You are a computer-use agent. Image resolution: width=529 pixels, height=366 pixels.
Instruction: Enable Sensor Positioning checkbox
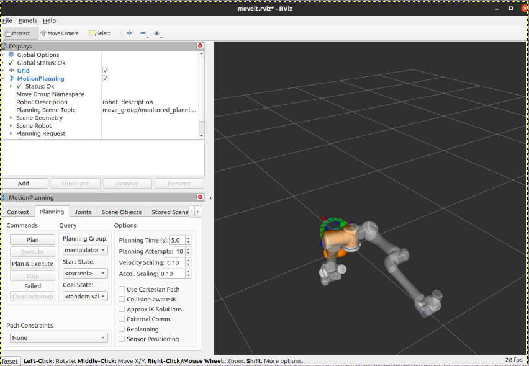[x=122, y=339]
